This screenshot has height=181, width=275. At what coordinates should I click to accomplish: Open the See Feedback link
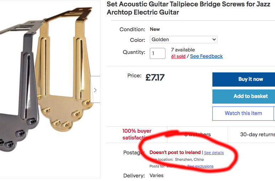tap(206, 56)
